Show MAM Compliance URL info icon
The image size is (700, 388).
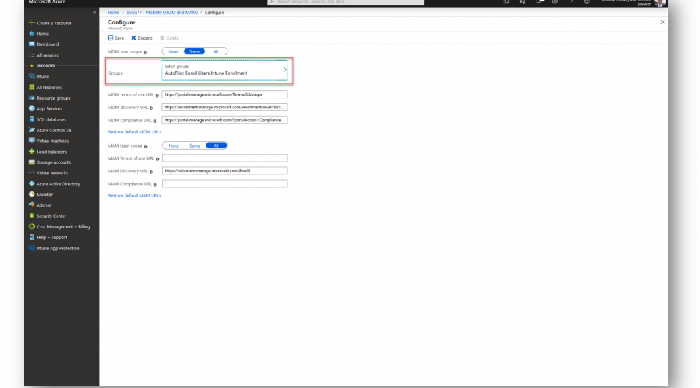tap(155, 184)
